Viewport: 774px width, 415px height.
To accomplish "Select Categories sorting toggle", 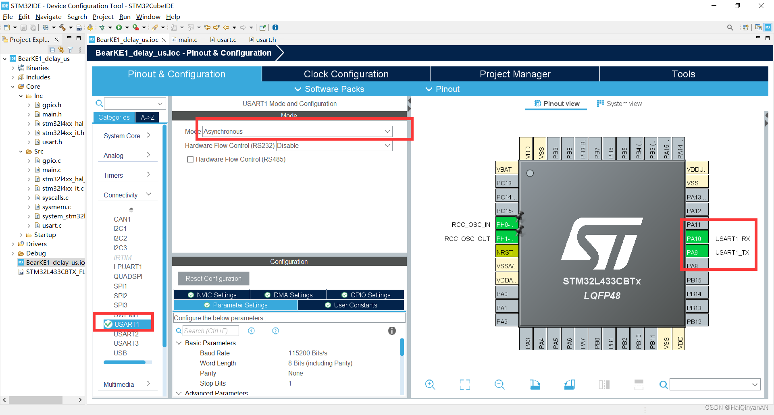I will pos(114,117).
